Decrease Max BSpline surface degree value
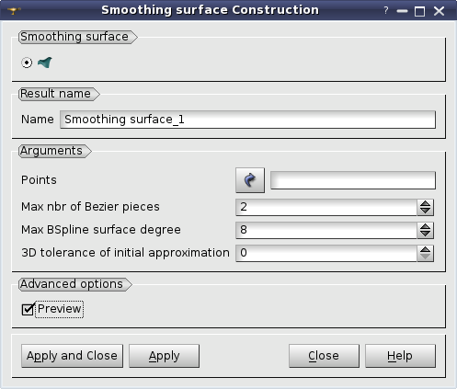Screen dimensions: 457x389 click(425, 234)
